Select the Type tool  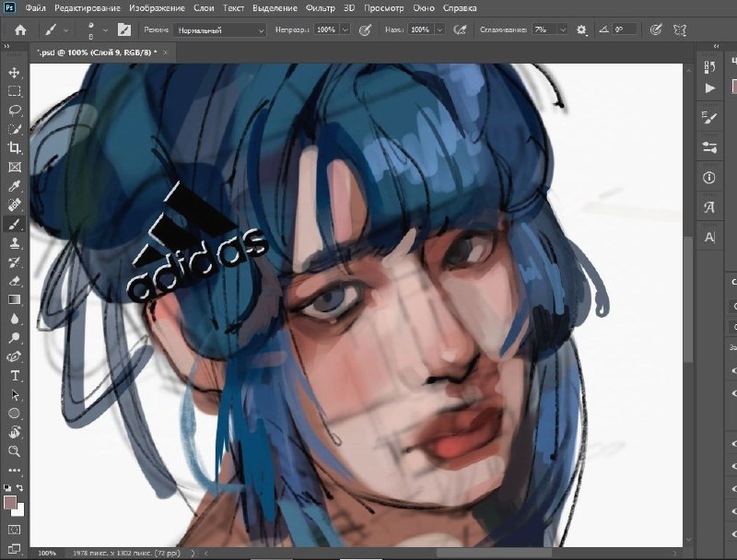point(14,376)
